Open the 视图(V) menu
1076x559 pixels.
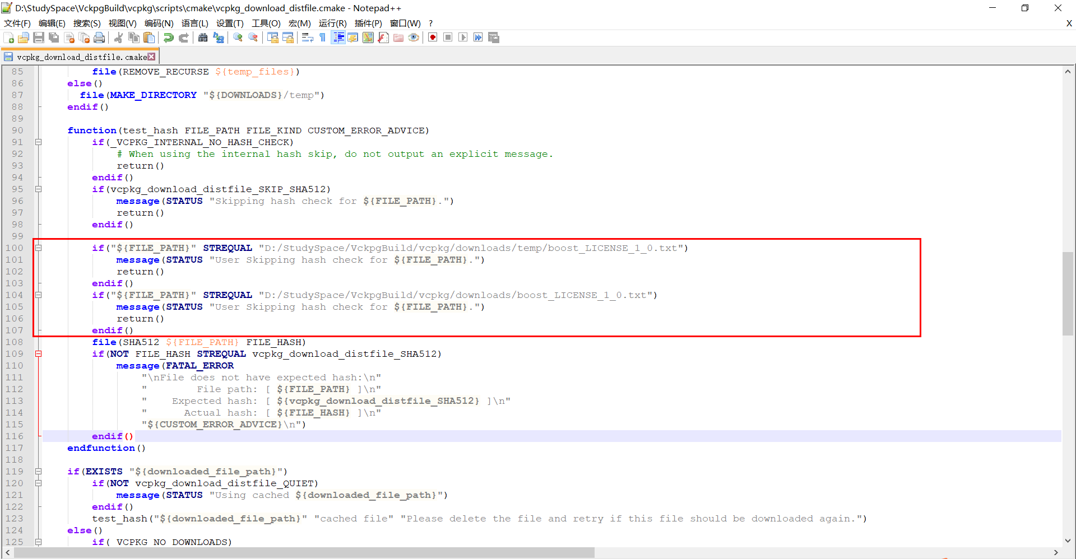coord(122,24)
